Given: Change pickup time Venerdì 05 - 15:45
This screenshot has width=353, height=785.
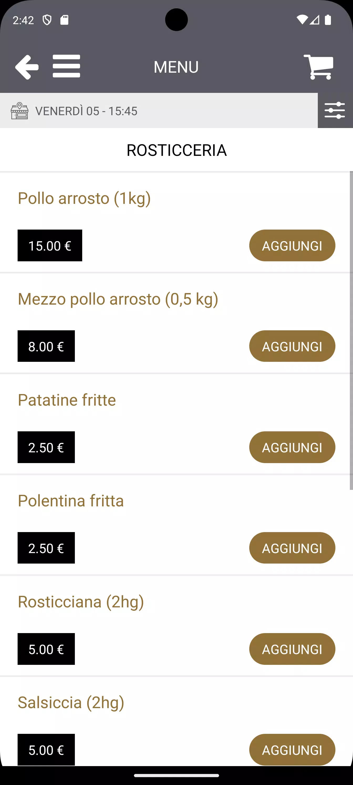Looking at the screenshot, I should click(x=86, y=111).
